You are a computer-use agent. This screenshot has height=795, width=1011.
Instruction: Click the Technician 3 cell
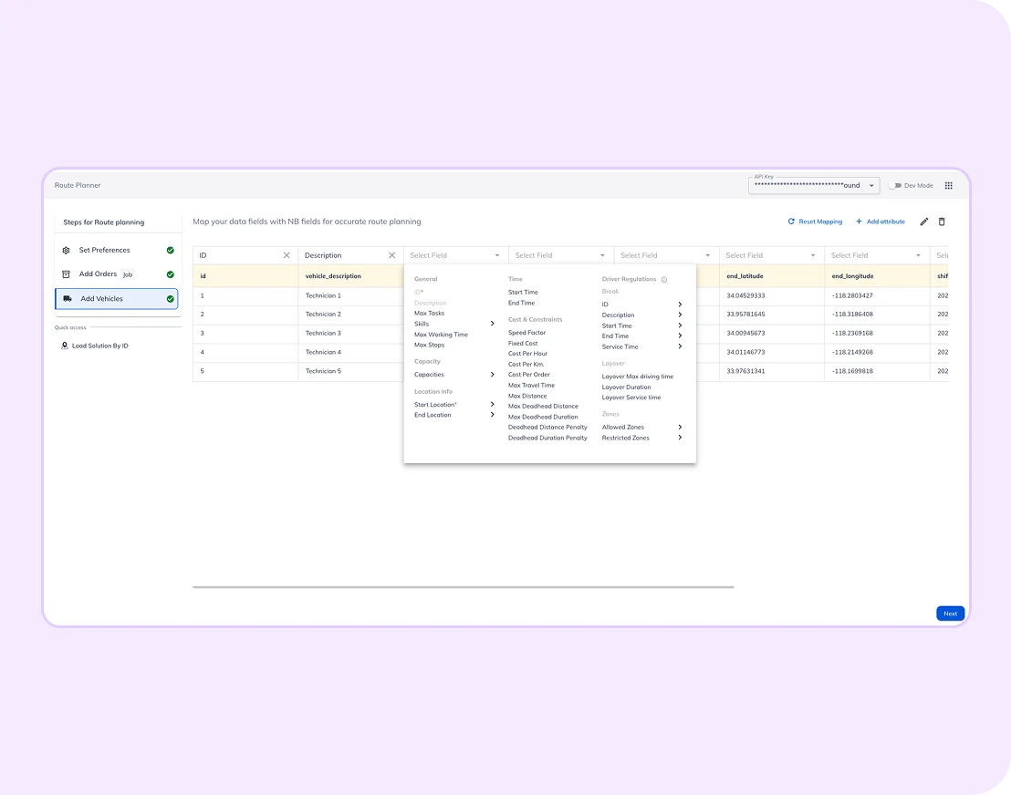tap(350, 333)
